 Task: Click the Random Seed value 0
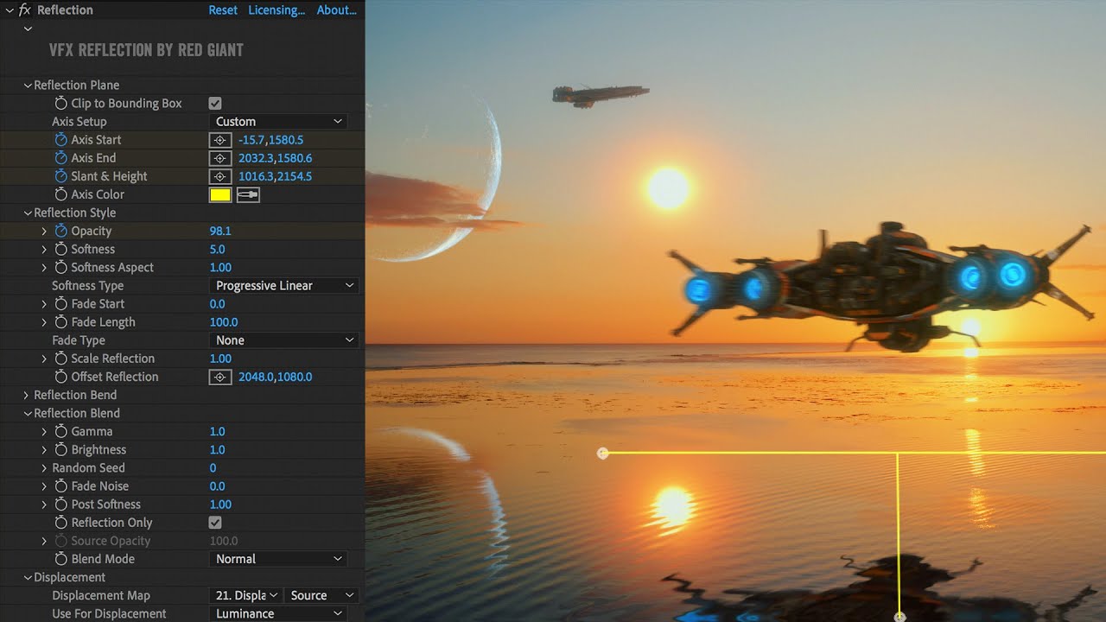tap(213, 467)
